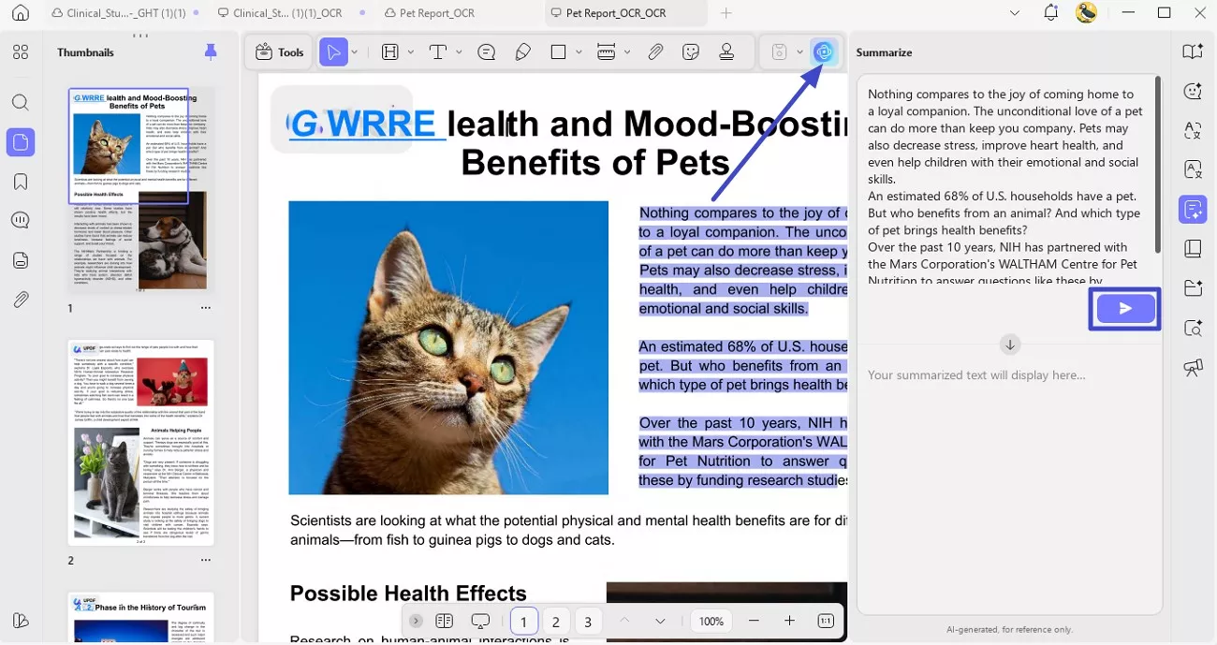Select the stamp tool

coord(726,52)
